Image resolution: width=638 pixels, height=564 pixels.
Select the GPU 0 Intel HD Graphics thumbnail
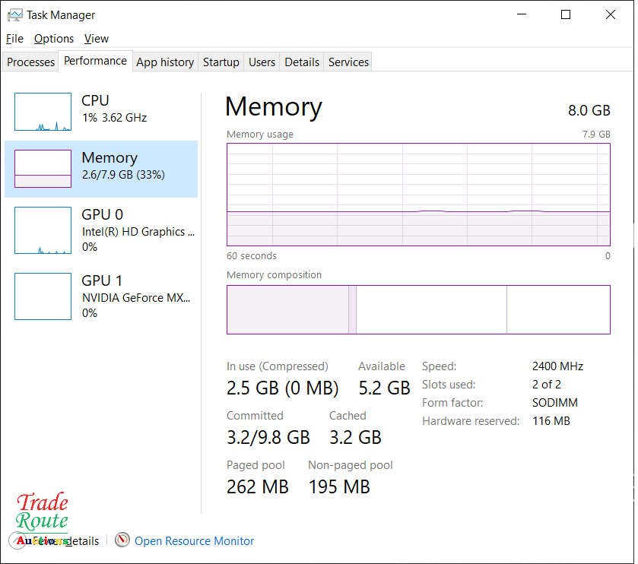tap(43, 230)
